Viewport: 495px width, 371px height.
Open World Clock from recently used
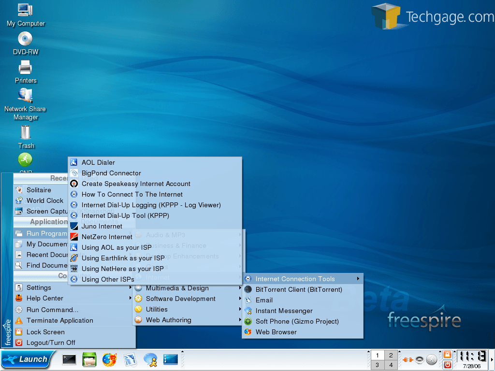click(41, 200)
